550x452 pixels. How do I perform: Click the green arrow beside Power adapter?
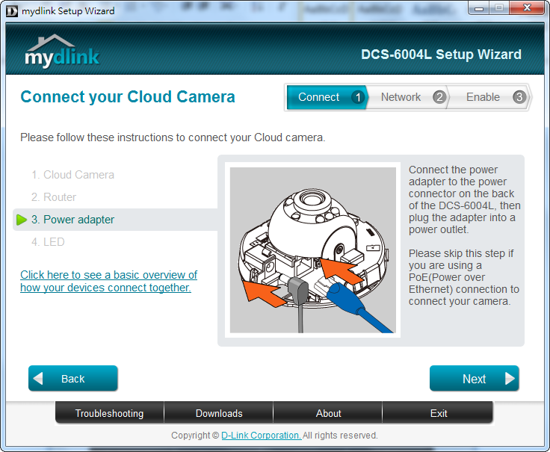(22, 220)
